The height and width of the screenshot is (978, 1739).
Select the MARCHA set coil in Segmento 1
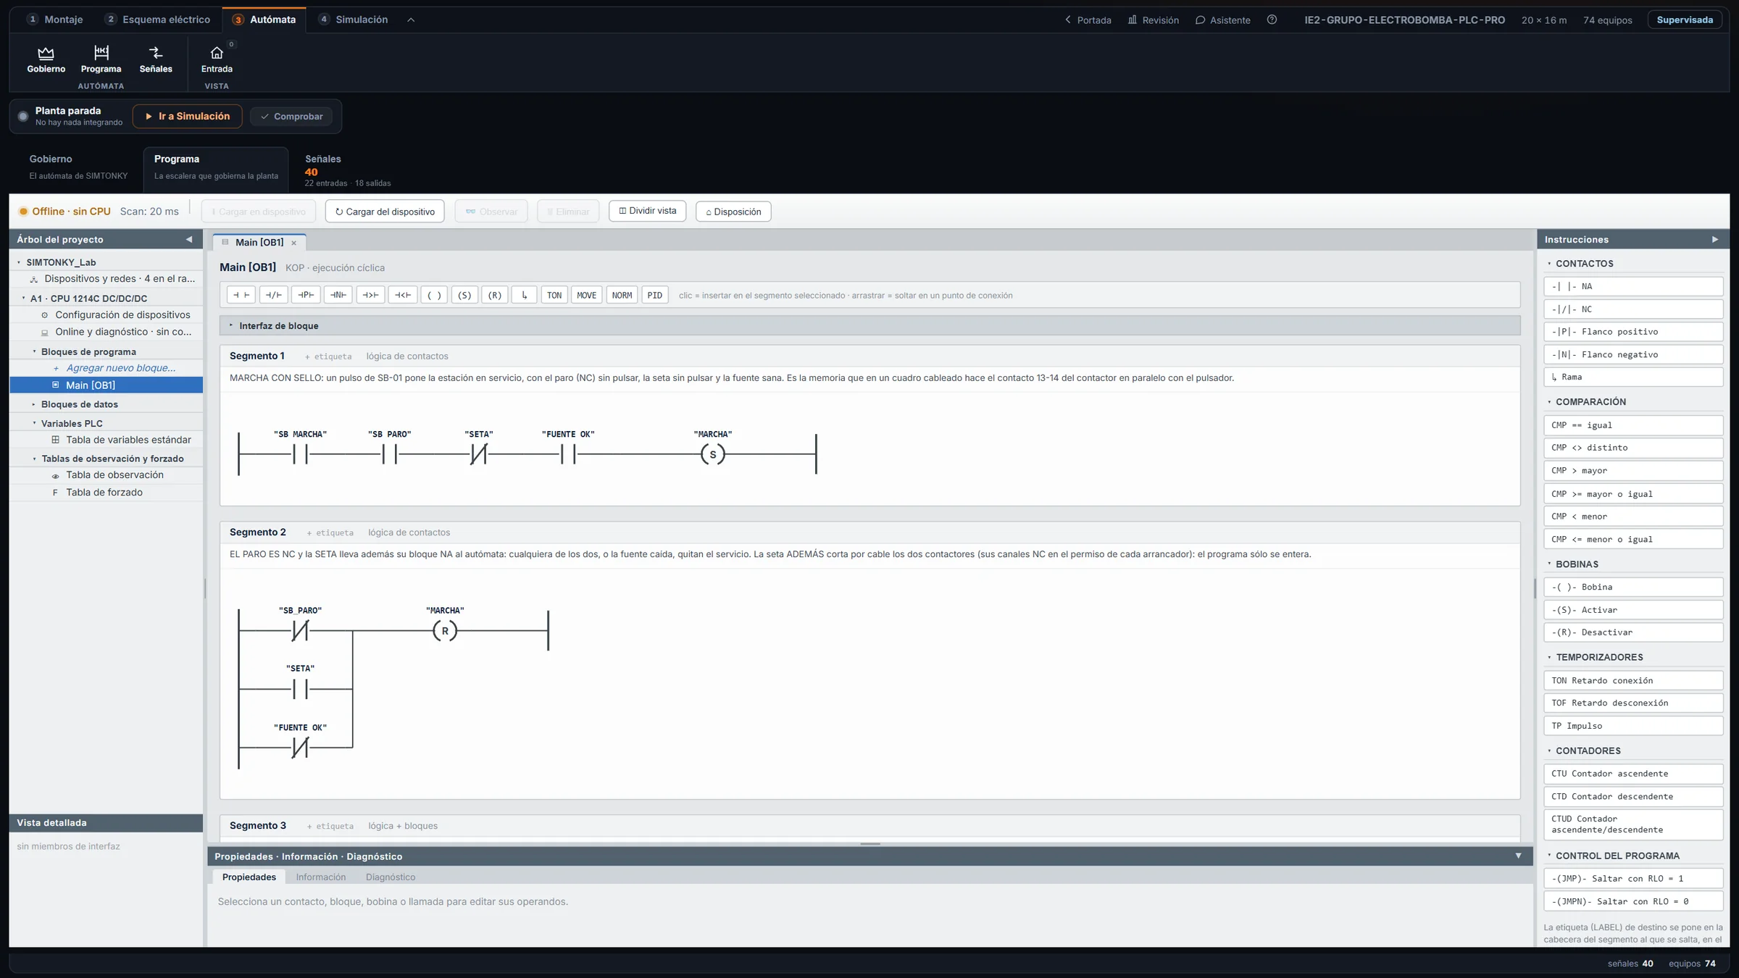point(713,454)
